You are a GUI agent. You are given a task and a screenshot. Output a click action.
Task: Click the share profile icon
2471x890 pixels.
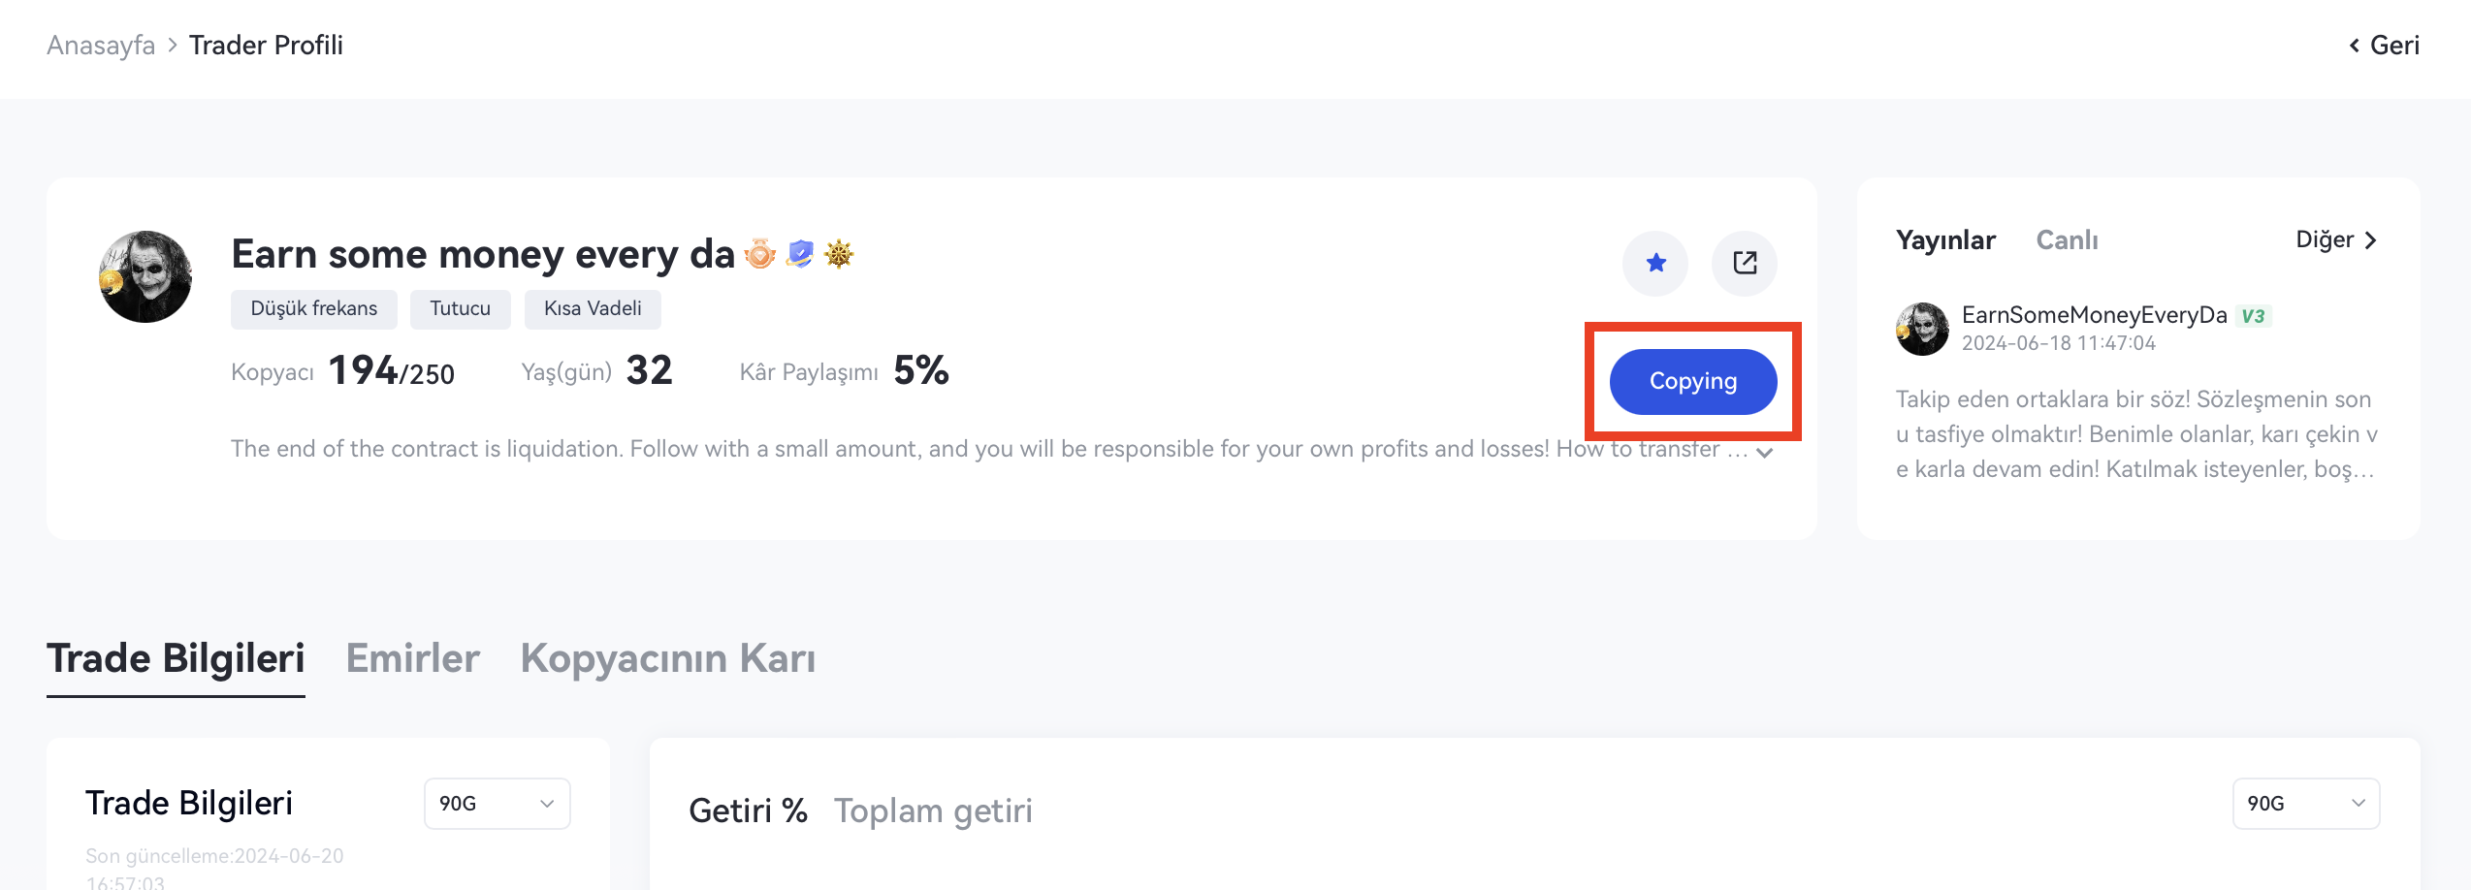pyautogui.click(x=1745, y=263)
